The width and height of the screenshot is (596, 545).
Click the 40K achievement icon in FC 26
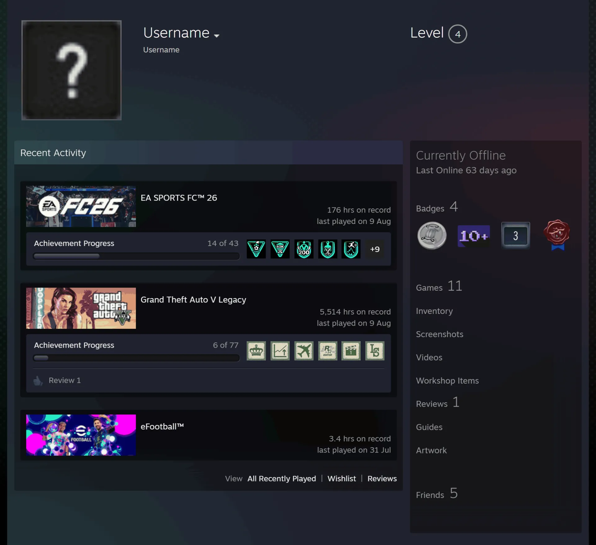(x=280, y=249)
